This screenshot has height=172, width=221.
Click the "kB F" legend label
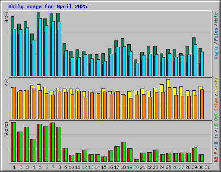216,157
